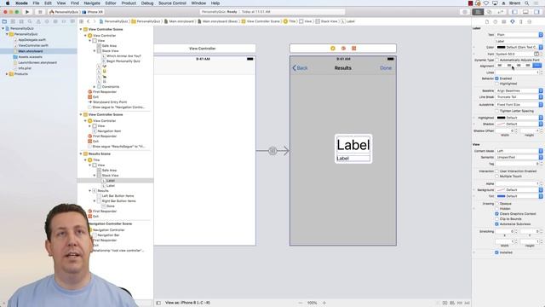The height and width of the screenshot is (307, 545).
Task: Open the Content Mode dropdown
Action: click(519, 151)
